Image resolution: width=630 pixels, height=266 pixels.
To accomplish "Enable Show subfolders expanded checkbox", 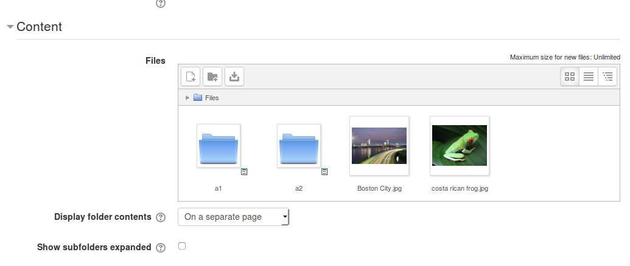I will click(181, 246).
